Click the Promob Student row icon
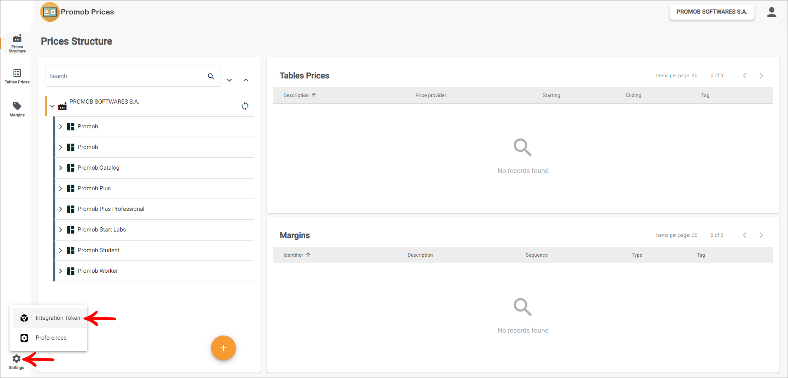The image size is (788, 378). tap(71, 250)
